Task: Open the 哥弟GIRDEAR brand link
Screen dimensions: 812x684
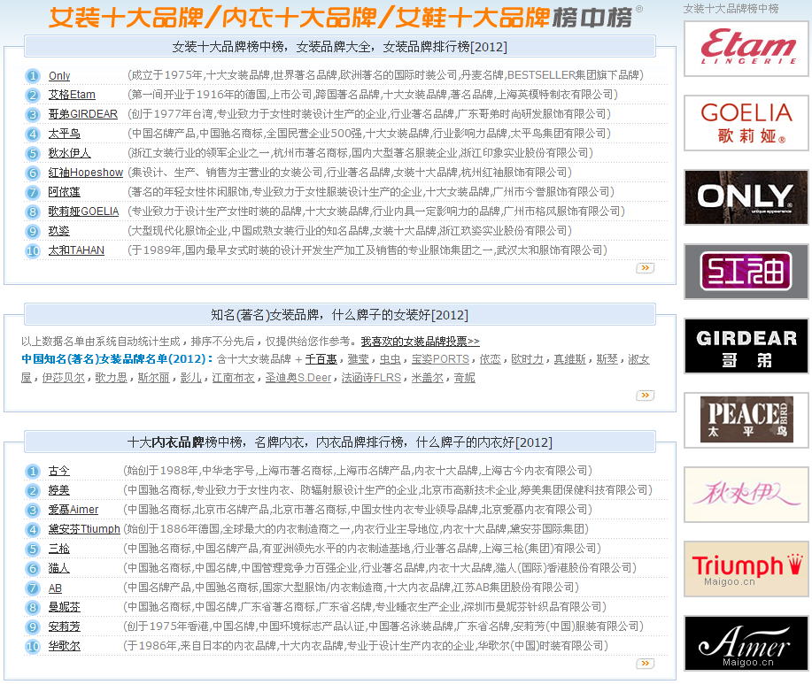Action: (x=83, y=114)
